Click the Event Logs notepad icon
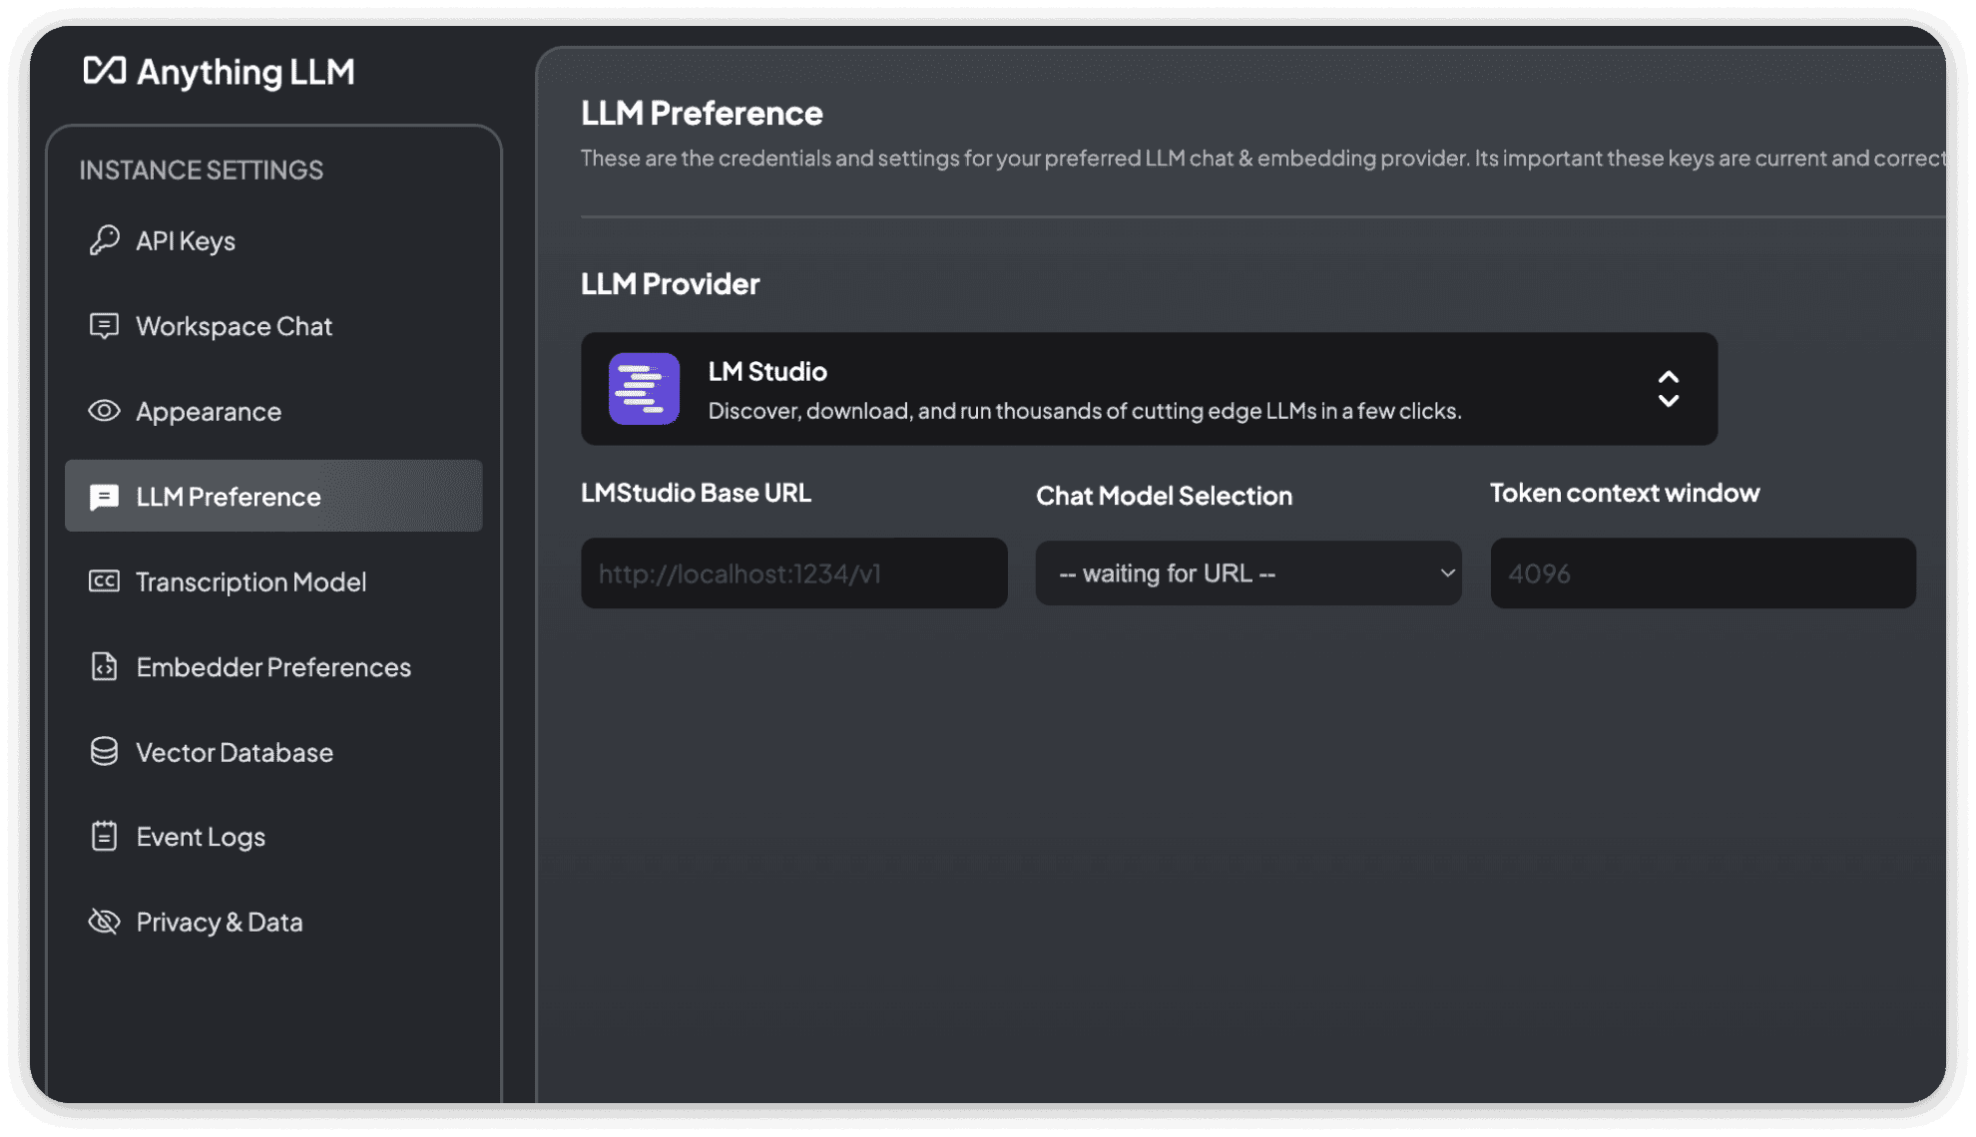The width and height of the screenshot is (1976, 1137). 104,836
